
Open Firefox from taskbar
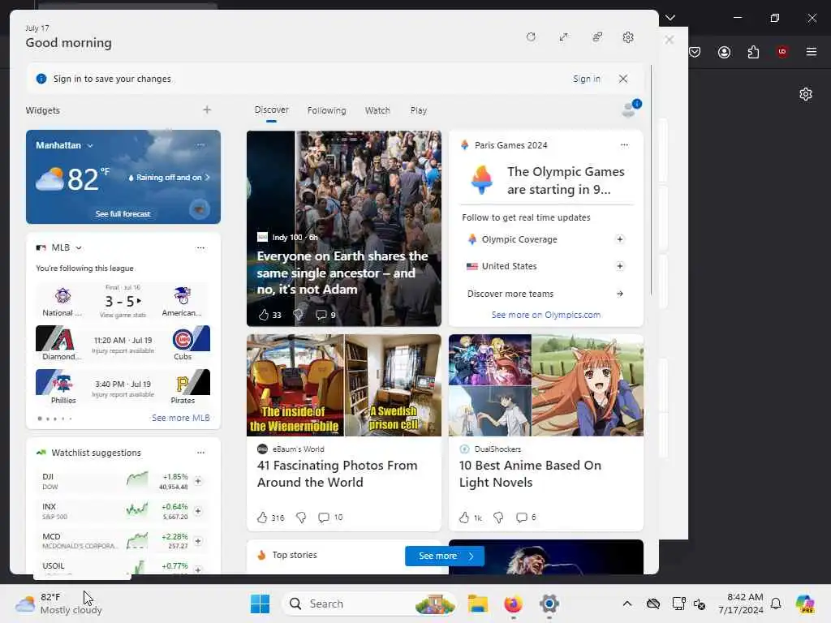pos(513,604)
